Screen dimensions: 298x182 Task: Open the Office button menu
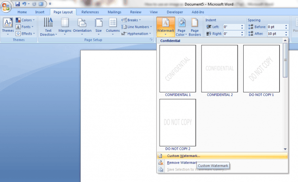pyautogui.click(x=6, y=7)
